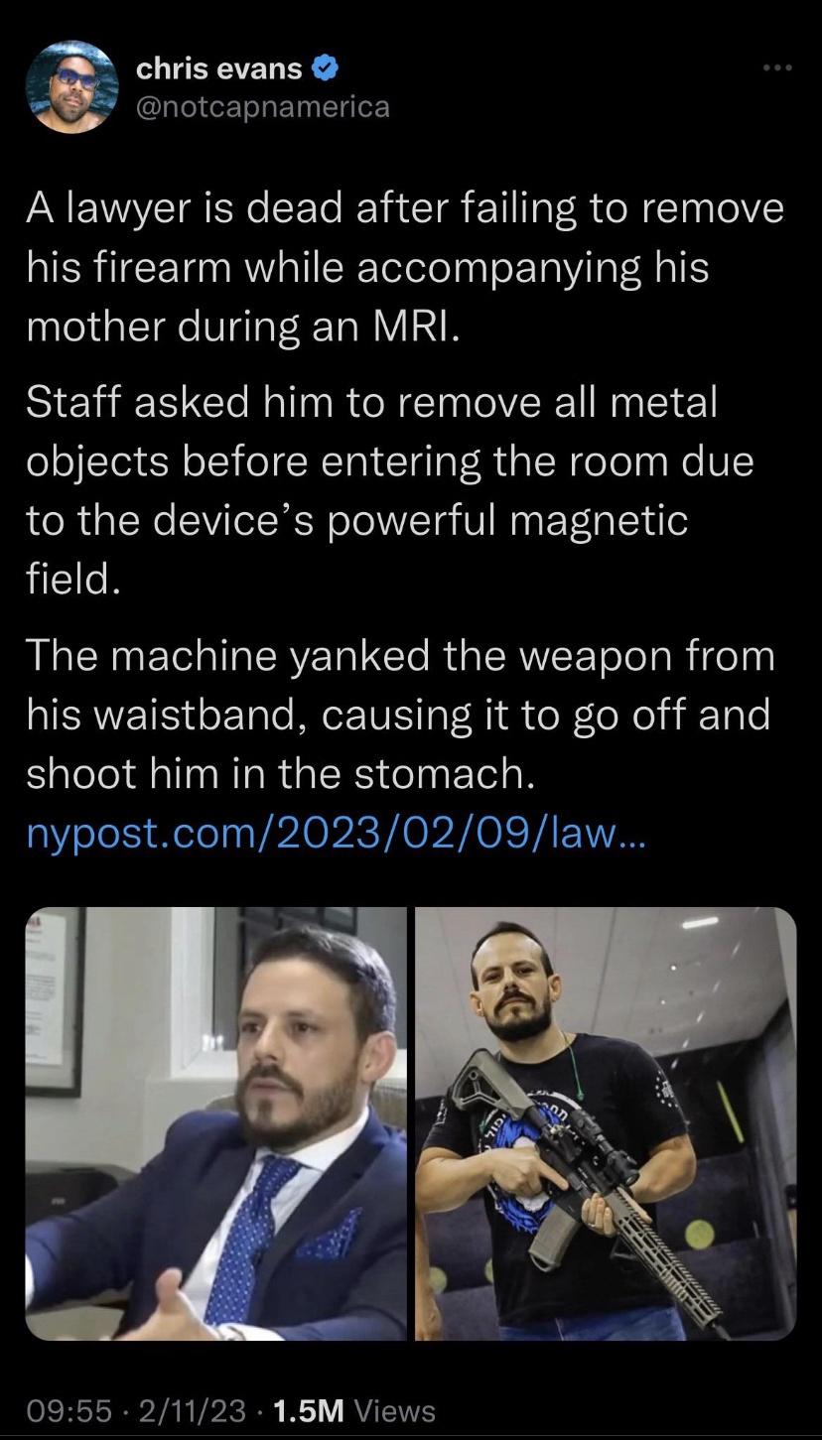Open the chris evans profile avatar

[72, 87]
